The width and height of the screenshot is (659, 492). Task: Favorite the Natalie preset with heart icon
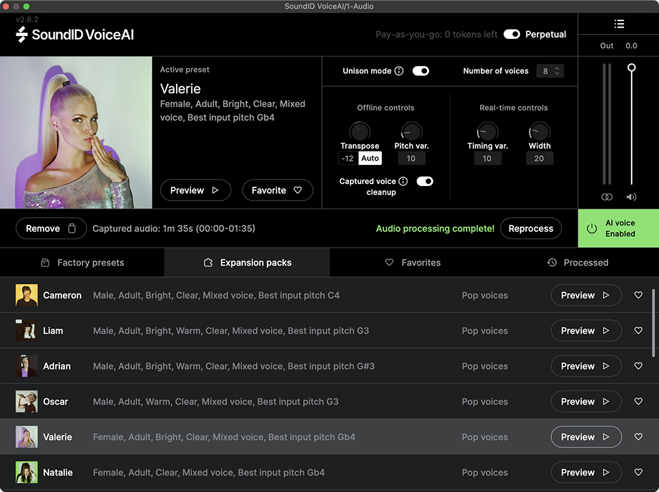click(x=638, y=472)
